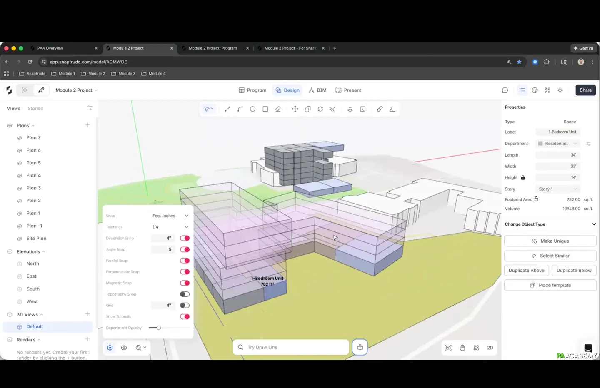This screenshot has height=388, width=600.
Task: Select the Line draw tool
Action: 227,109
